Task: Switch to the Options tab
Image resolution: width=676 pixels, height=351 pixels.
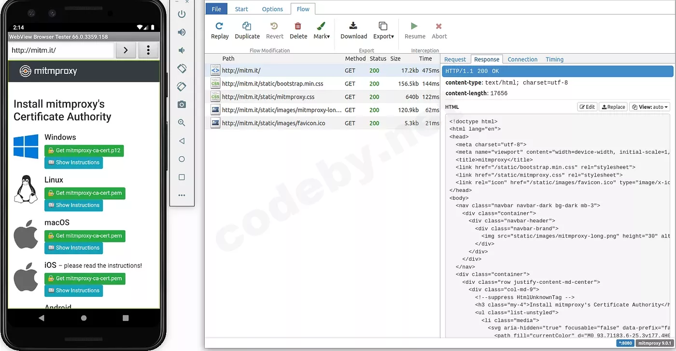Action: click(272, 9)
